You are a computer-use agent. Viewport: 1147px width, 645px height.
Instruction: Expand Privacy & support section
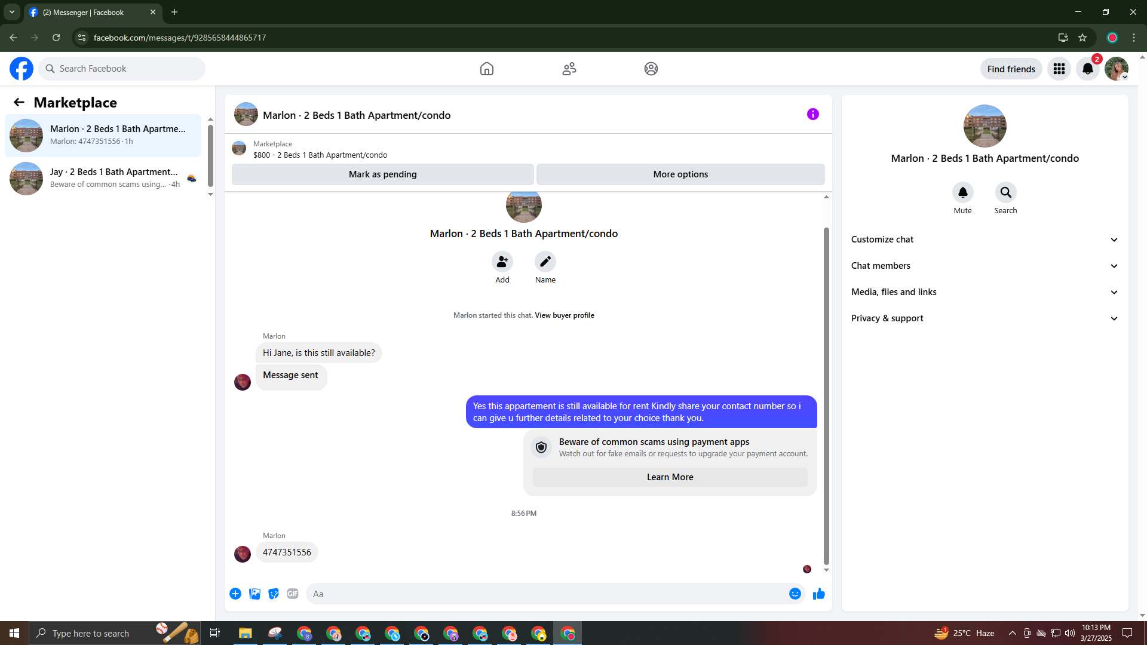(x=985, y=318)
